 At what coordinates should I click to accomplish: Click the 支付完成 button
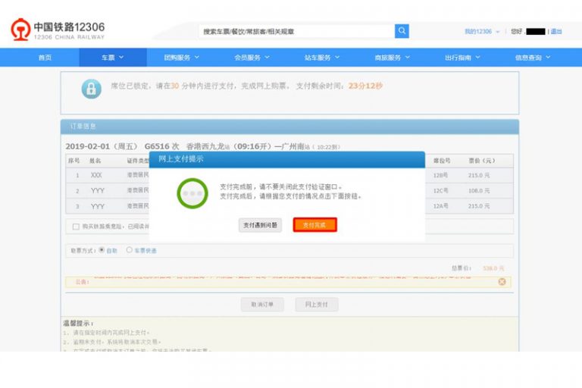click(x=314, y=225)
